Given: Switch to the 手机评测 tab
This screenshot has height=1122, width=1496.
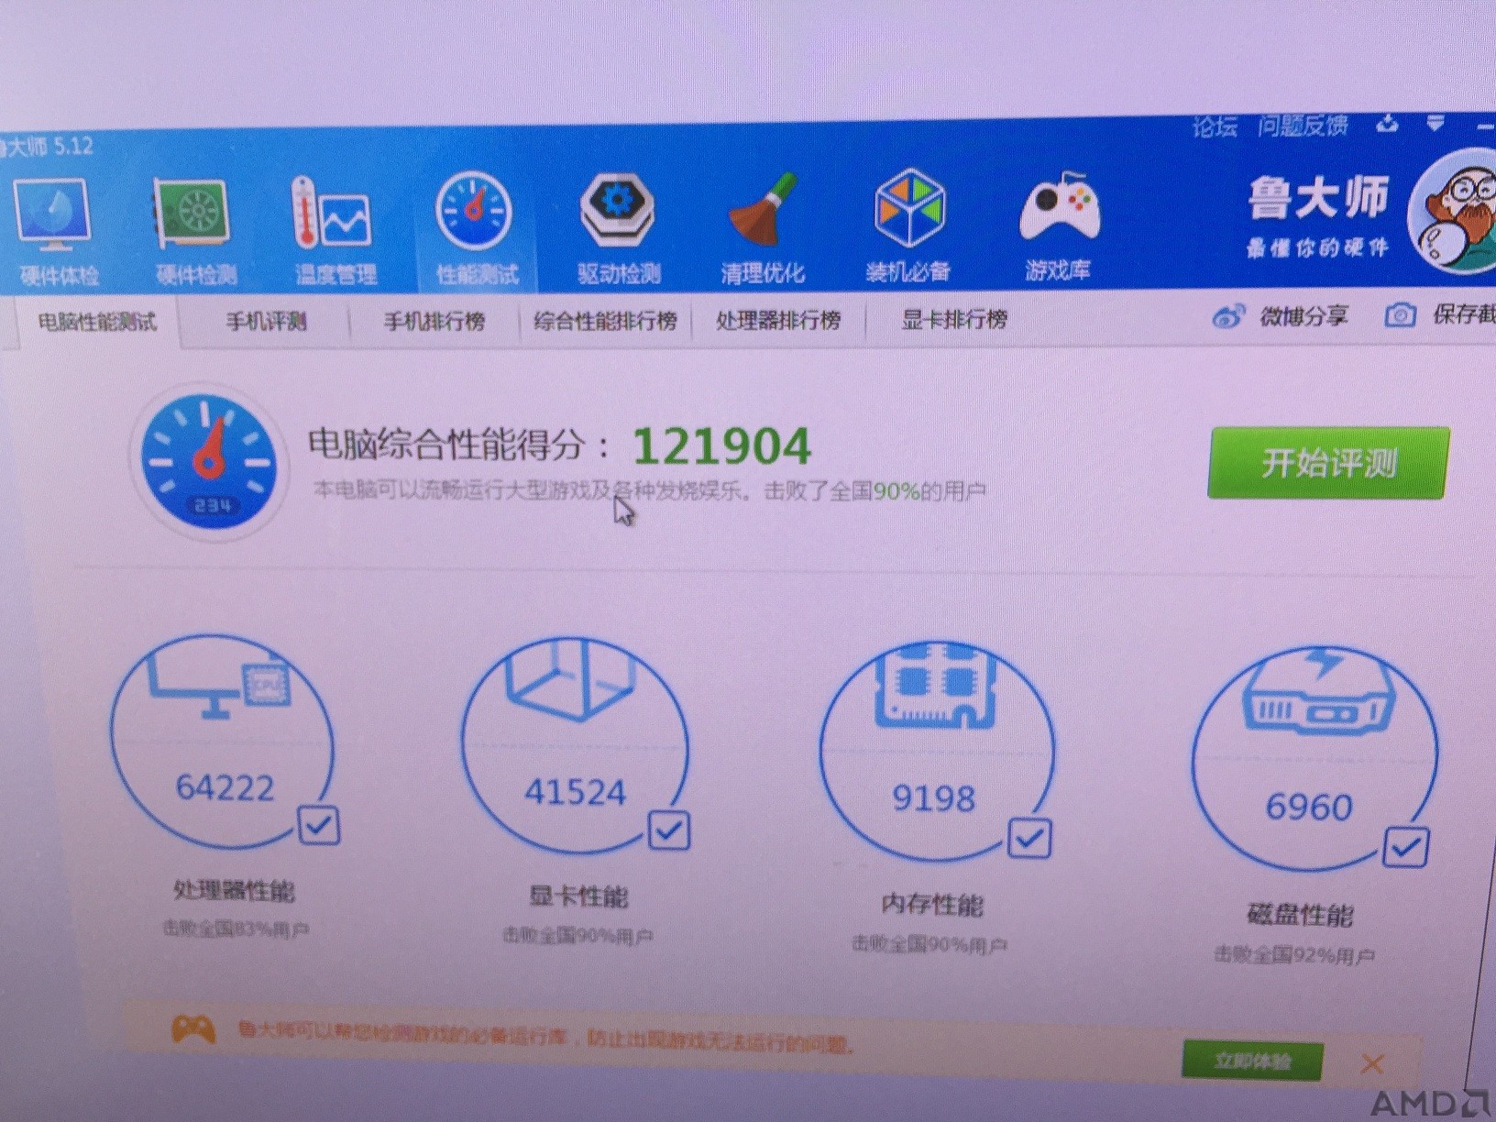Looking at the screenshot, I should (x=266, y=322).
